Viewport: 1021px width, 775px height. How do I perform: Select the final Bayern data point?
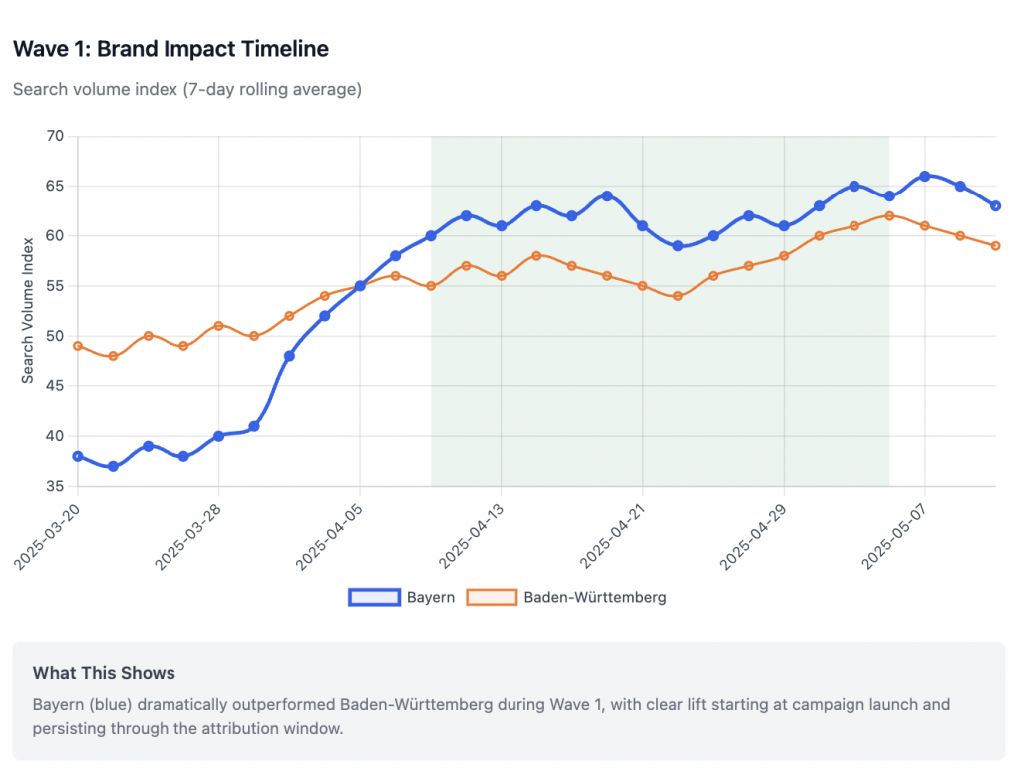[995, 206]
